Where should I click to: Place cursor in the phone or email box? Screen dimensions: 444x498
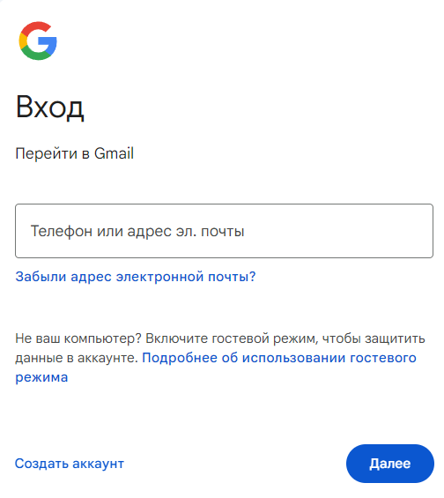tap(224, 231)
